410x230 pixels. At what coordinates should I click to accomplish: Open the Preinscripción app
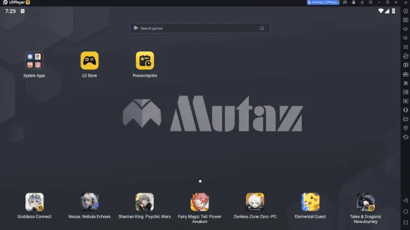click(144, 60)
